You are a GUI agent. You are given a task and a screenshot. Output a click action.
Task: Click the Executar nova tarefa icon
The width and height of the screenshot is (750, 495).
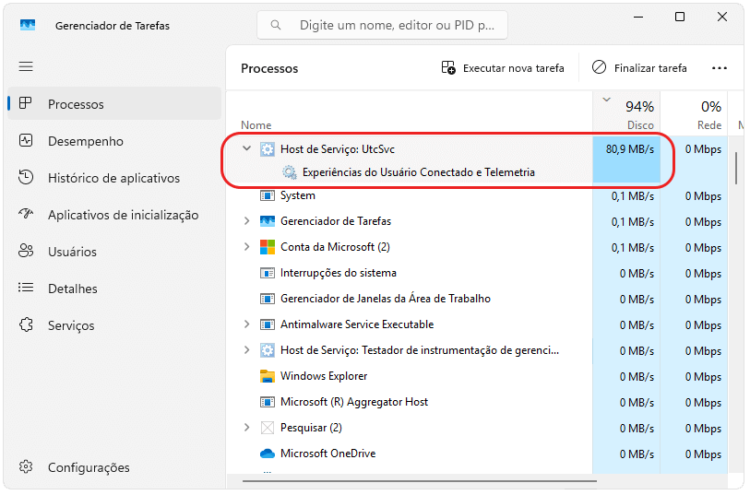tap(448, 68)
